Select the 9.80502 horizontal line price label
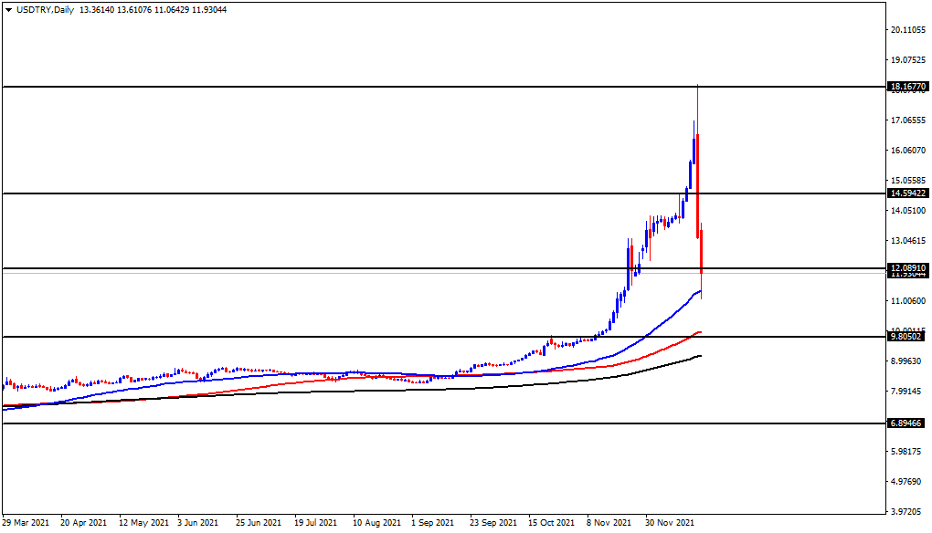932x533 pixels. pos(906,337)
